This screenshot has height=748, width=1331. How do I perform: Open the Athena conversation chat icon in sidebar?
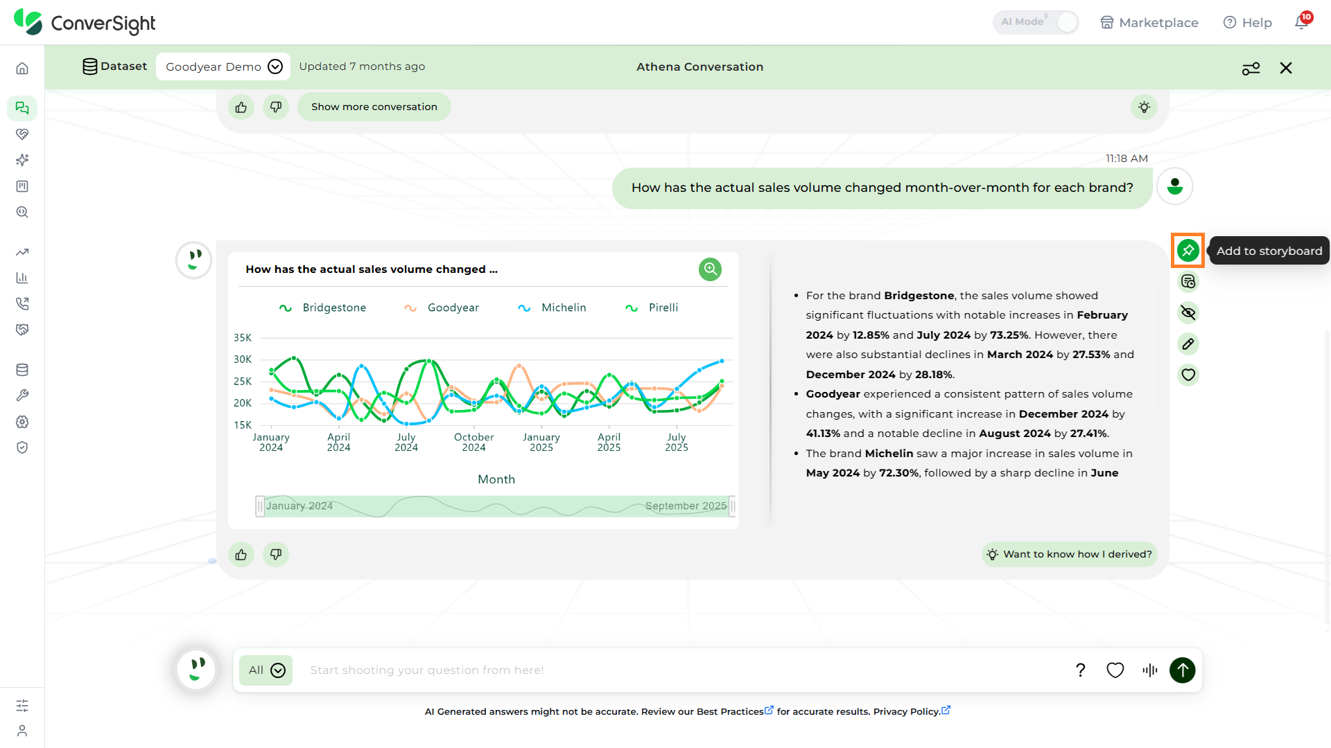22,108
